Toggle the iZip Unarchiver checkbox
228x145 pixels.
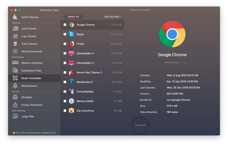[65, 111]
